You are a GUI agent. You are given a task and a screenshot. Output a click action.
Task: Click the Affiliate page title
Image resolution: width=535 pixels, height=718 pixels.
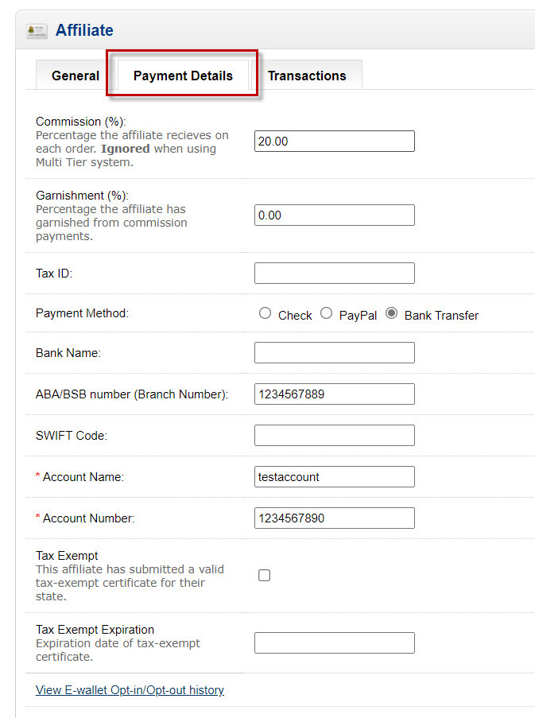85,30
